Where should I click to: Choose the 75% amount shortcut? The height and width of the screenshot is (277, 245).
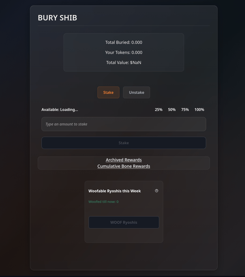pyautogui.click(x=185, y=110)
